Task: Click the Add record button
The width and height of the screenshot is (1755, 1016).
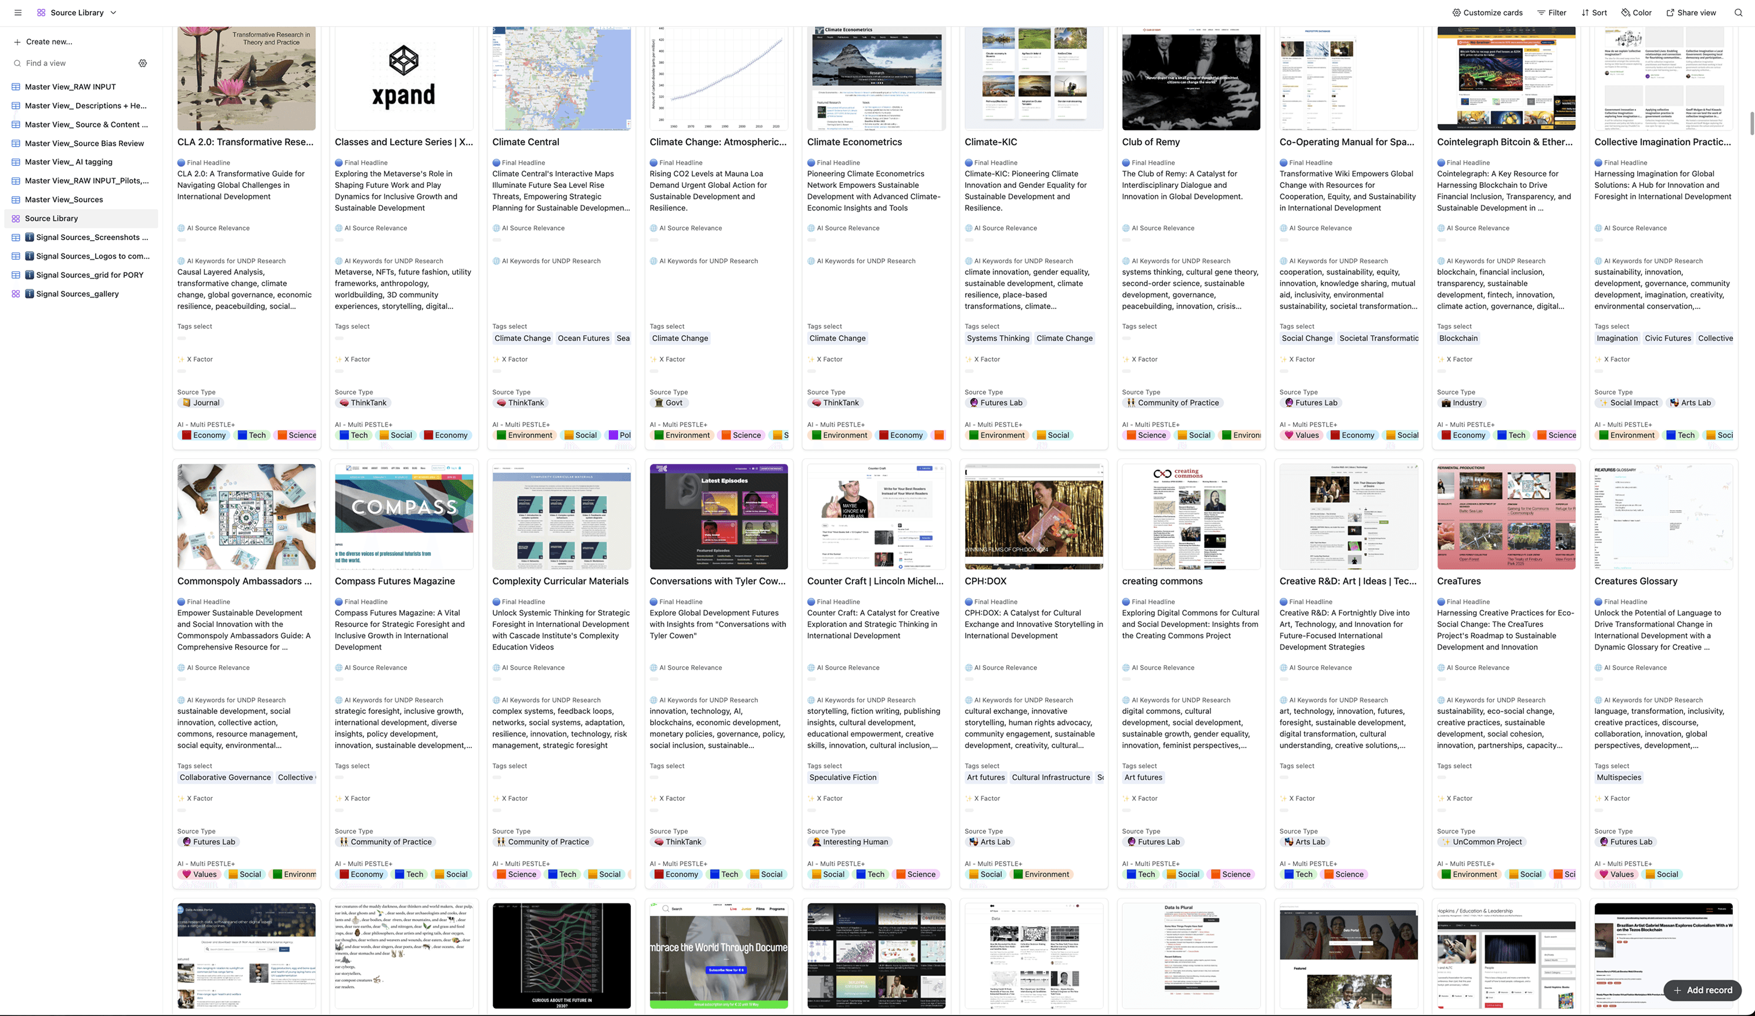Action: (1702, 989)
